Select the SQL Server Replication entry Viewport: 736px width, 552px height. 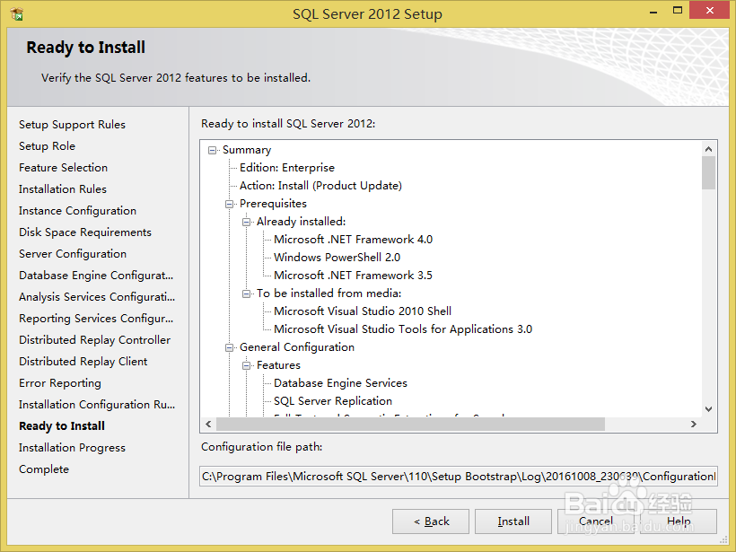pos(332,400)
